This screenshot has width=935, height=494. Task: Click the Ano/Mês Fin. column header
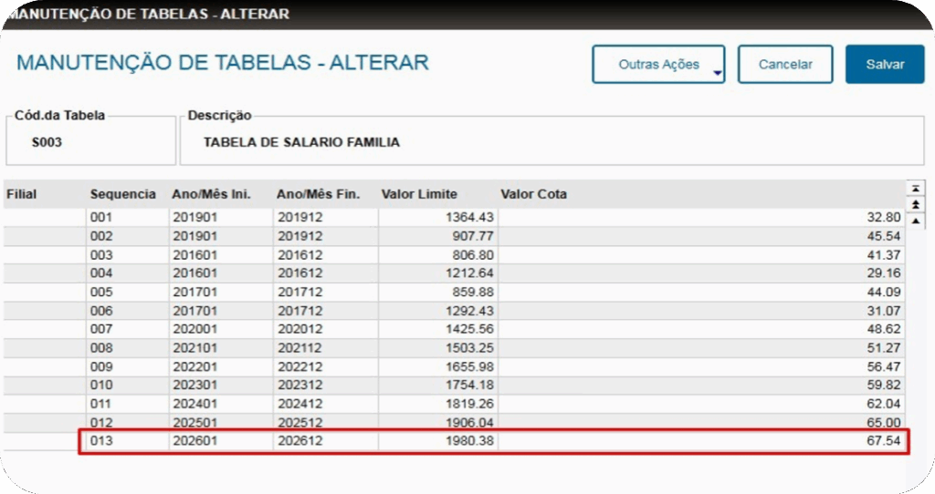point(319,194)
